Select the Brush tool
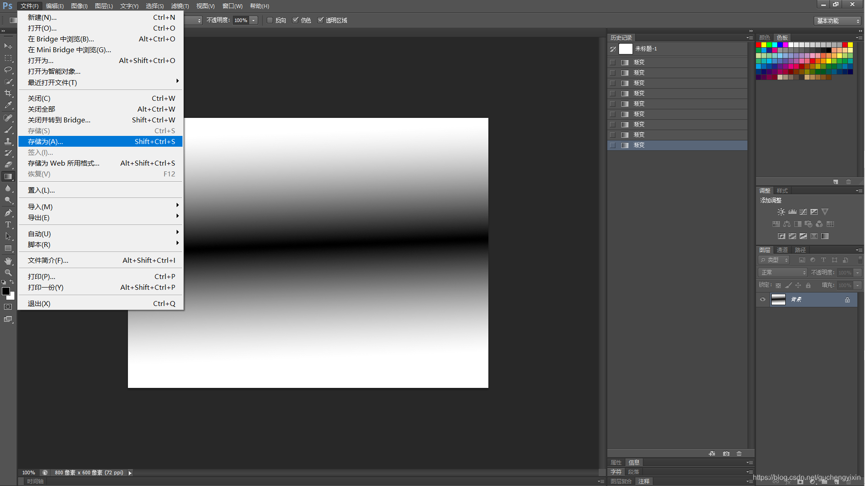 coord(8,130)
